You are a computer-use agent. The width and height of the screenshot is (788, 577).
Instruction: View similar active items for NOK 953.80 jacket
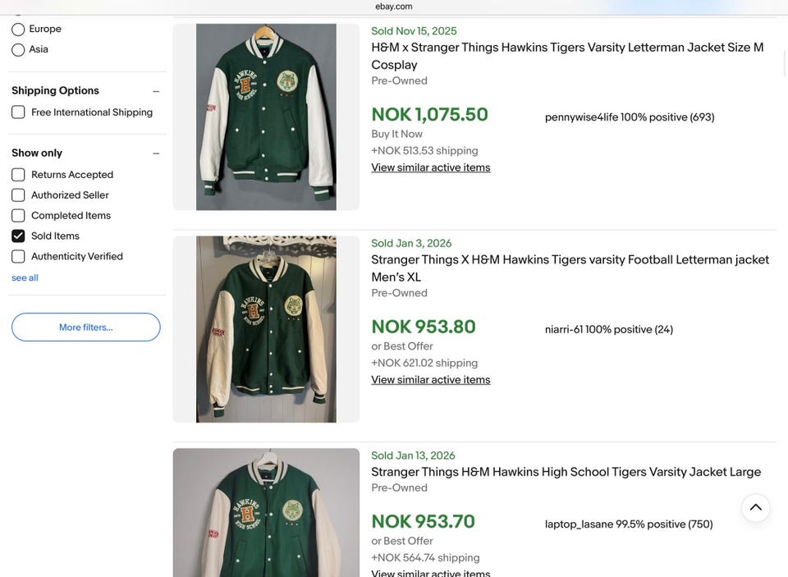[430, 380]
